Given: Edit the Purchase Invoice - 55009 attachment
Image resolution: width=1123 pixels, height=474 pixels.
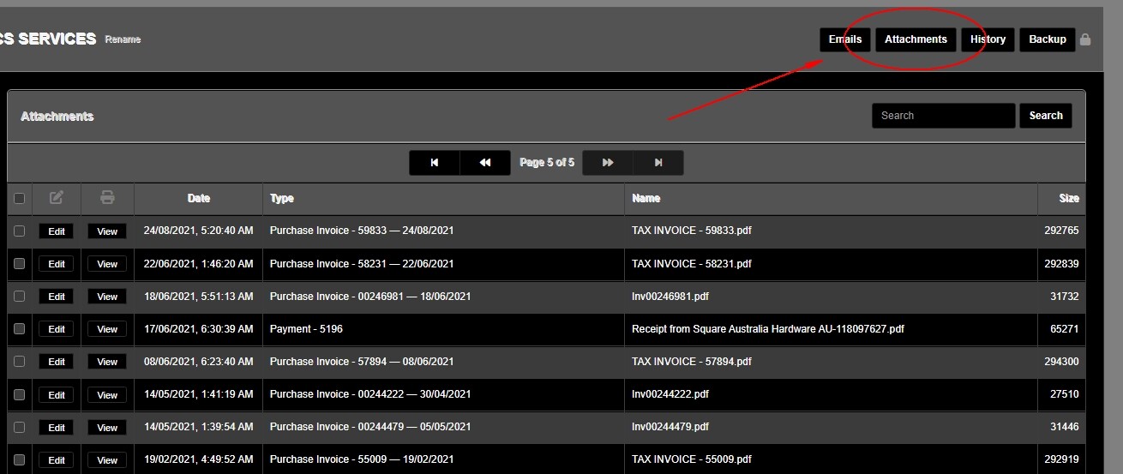Looking at the screenshot, I should [x=57, y=460].
